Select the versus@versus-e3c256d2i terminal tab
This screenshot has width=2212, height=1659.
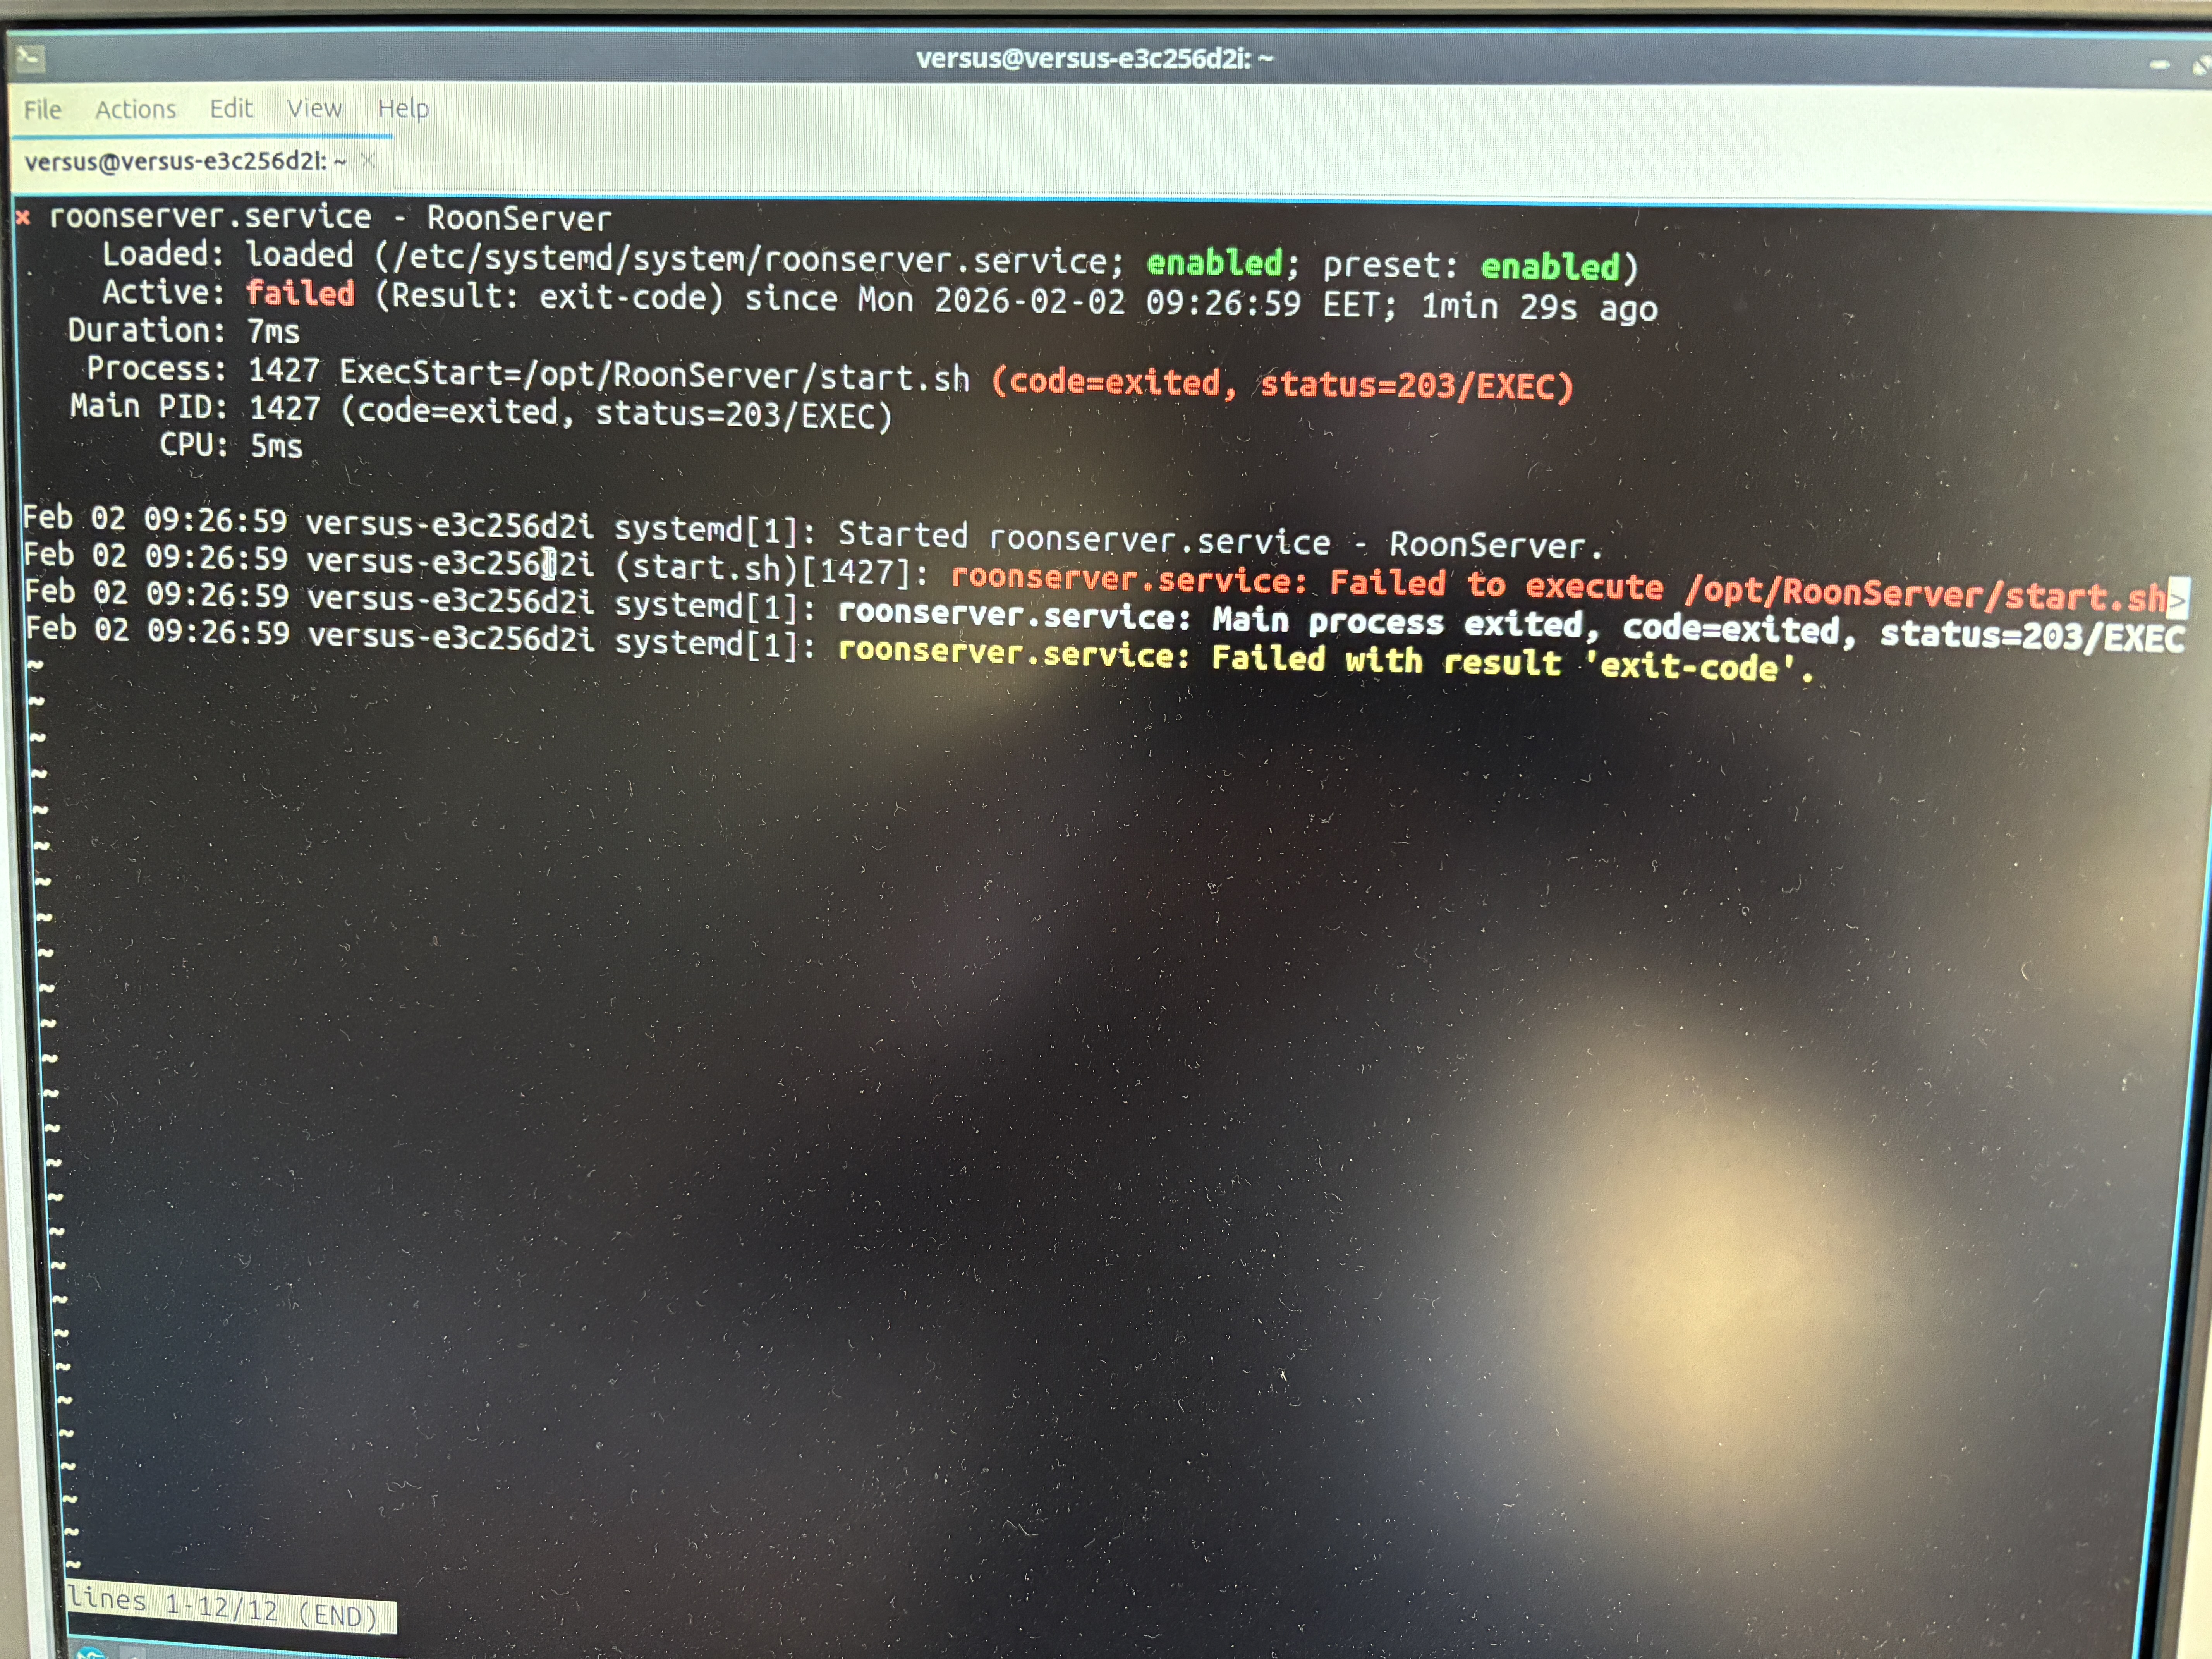click(x=185, y=161)
